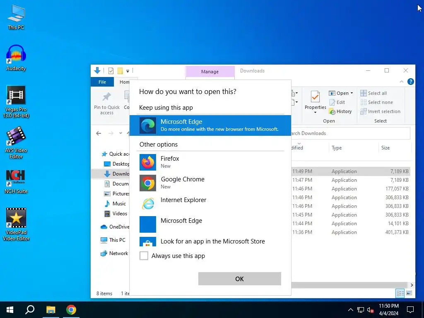Select legacy Microsoft Edge with blank blue icon
Viewport: 424px width, 318px height.
click(x=210, y=224)
